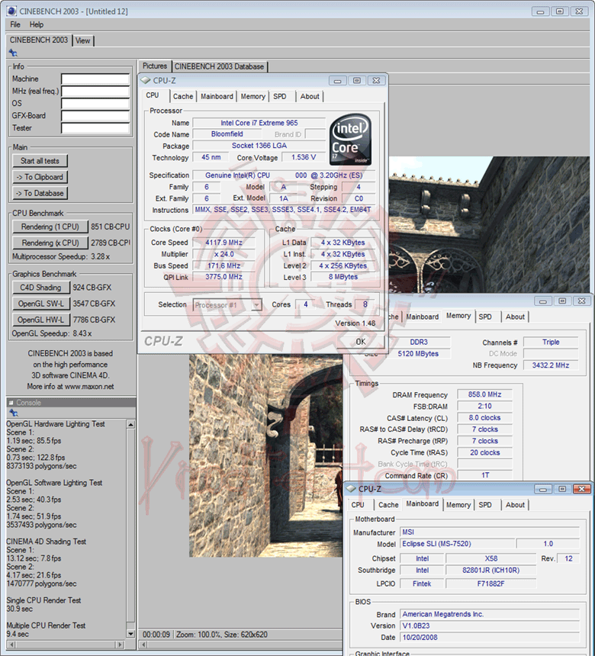
Task: Expand the Processor #1 selection dropdown
Action: (x=256, y=305)
